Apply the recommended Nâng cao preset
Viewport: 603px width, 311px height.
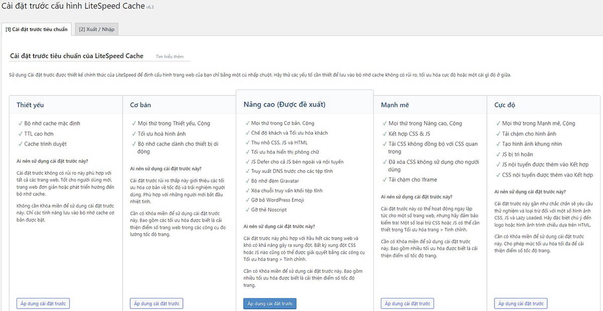pos(270,303)
